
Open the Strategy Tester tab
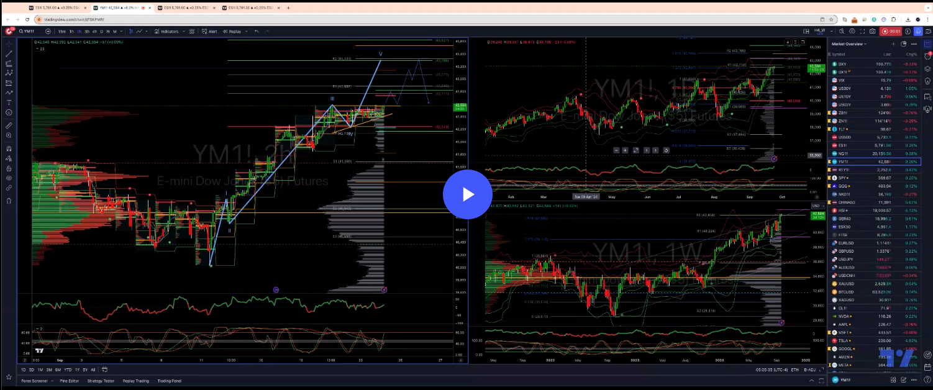coord(101,381)
